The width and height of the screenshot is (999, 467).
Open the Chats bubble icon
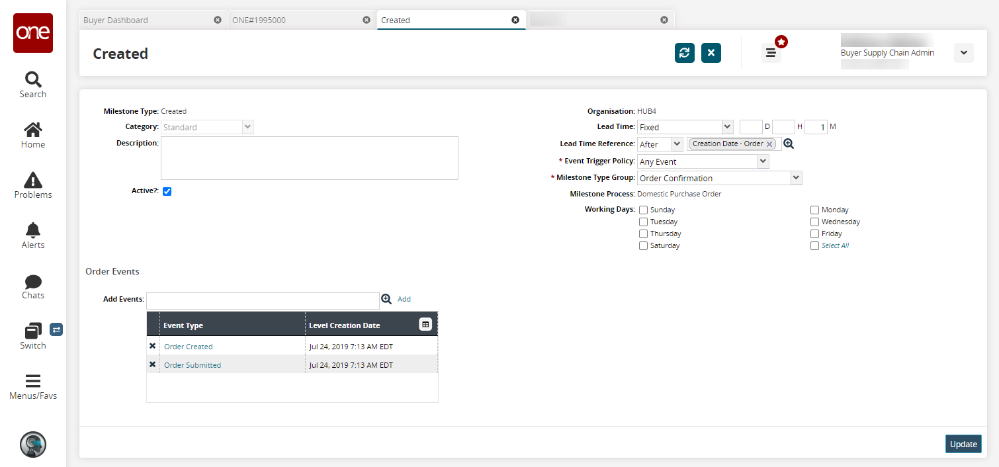point(32,281)
